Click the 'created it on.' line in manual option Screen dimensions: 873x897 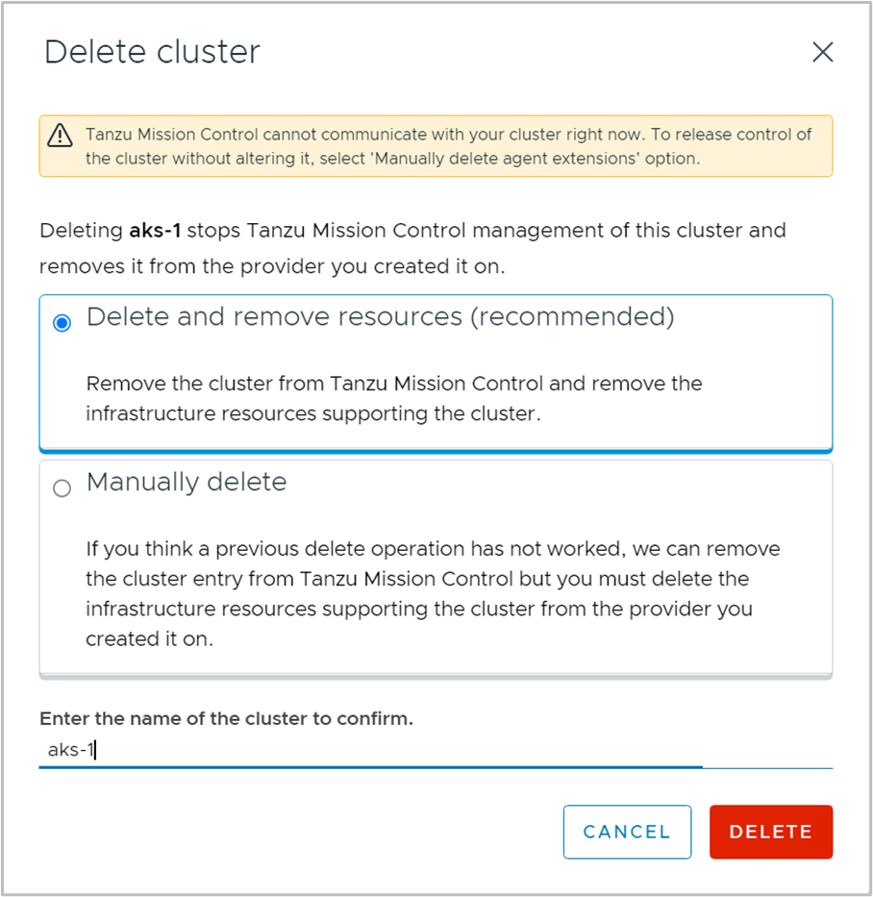(x=148, y=639)
